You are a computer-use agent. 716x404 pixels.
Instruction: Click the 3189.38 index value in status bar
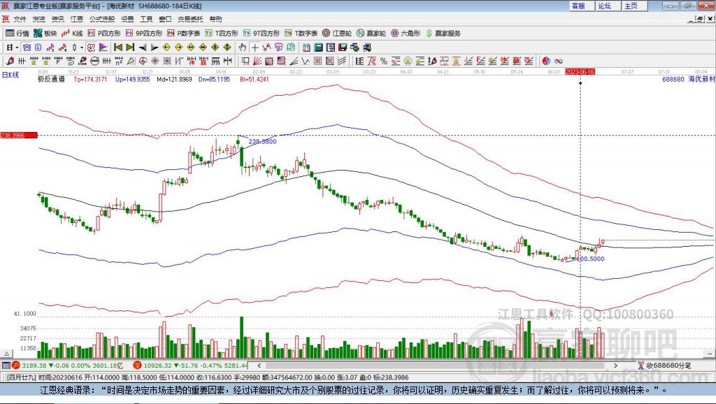click(34, 365)
